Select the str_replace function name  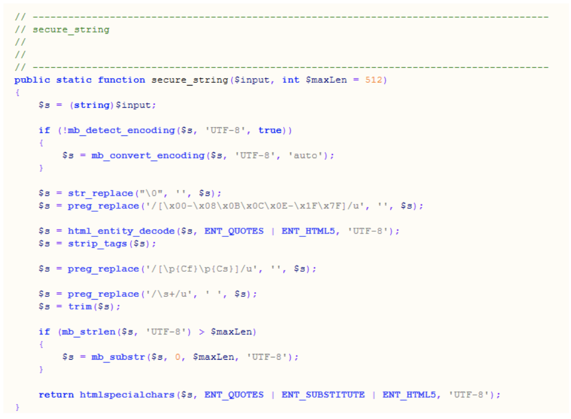pyautogui.click(x=100, y=194)
